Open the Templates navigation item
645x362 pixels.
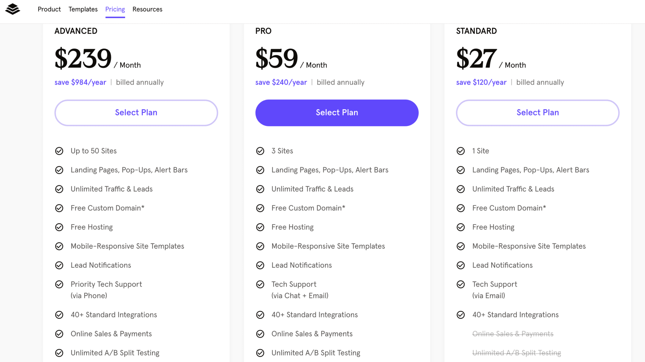point(83,9)
